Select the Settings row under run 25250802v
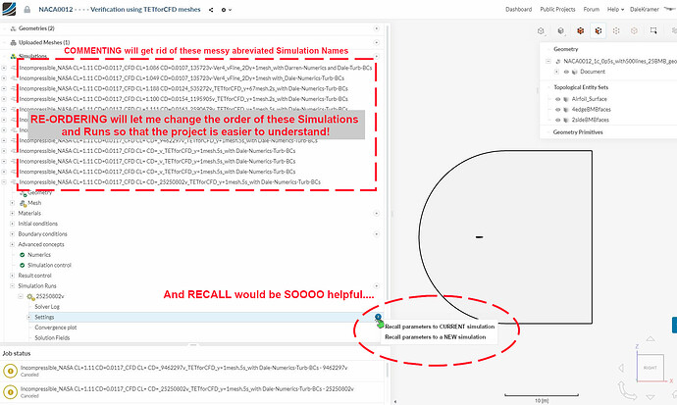Viewport: 677px width, 405px height. pos(205,317)
